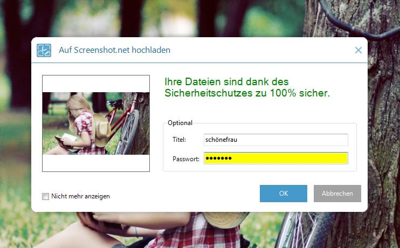
Task: Click the screenshot preview thumbnail
Action: tap(96, 123)
